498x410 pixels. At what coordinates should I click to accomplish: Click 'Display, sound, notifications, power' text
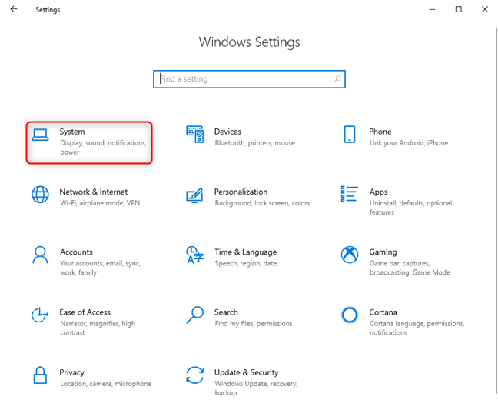[x=103, y=148]
